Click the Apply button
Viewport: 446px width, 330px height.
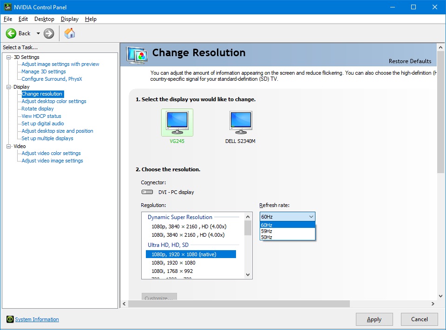click(374, 319)
